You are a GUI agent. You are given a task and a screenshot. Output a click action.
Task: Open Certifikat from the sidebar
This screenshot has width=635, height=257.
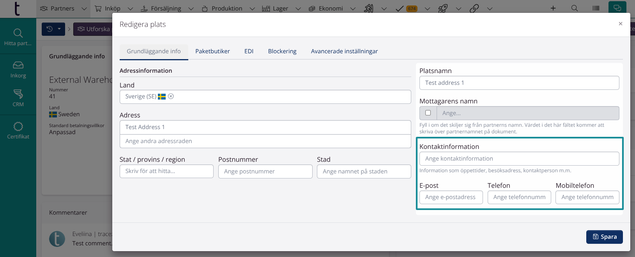click(18, 130)
